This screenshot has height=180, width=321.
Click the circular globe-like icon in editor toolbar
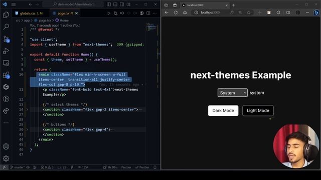(x=141, y=13)
